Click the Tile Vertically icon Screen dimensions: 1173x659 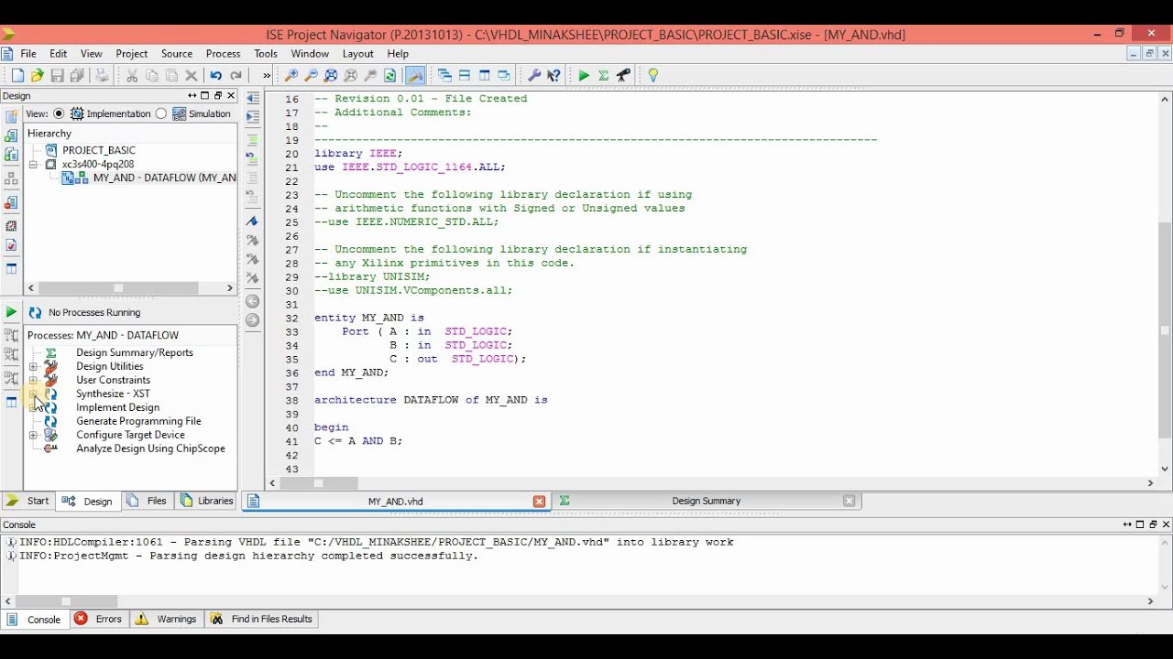coord(484,76)
